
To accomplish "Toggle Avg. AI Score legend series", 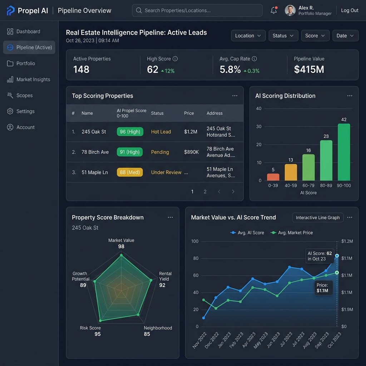I will 247,233.
